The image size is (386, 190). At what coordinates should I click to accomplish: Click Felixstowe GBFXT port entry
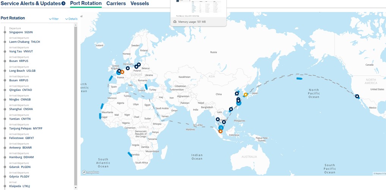22,138
